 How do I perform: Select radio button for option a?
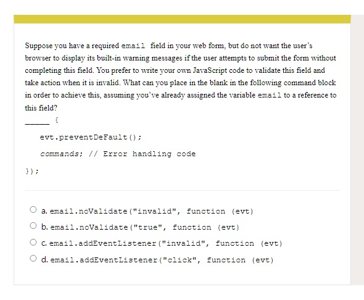[33, 210]
